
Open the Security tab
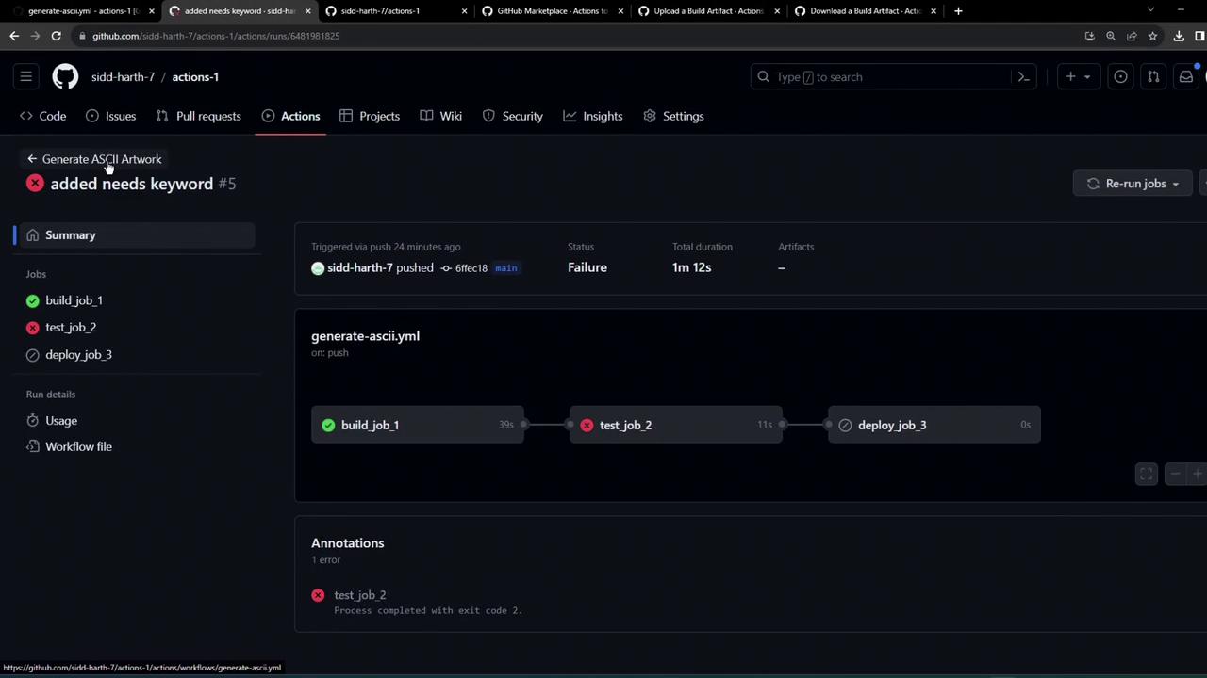click(x=513, y=116)
